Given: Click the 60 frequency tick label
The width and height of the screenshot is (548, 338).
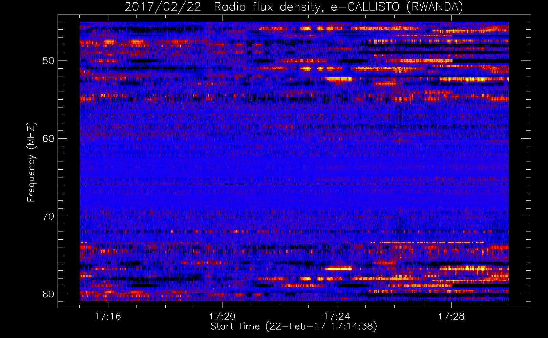Looking at the screenshot, I should [x=48, y=139].
